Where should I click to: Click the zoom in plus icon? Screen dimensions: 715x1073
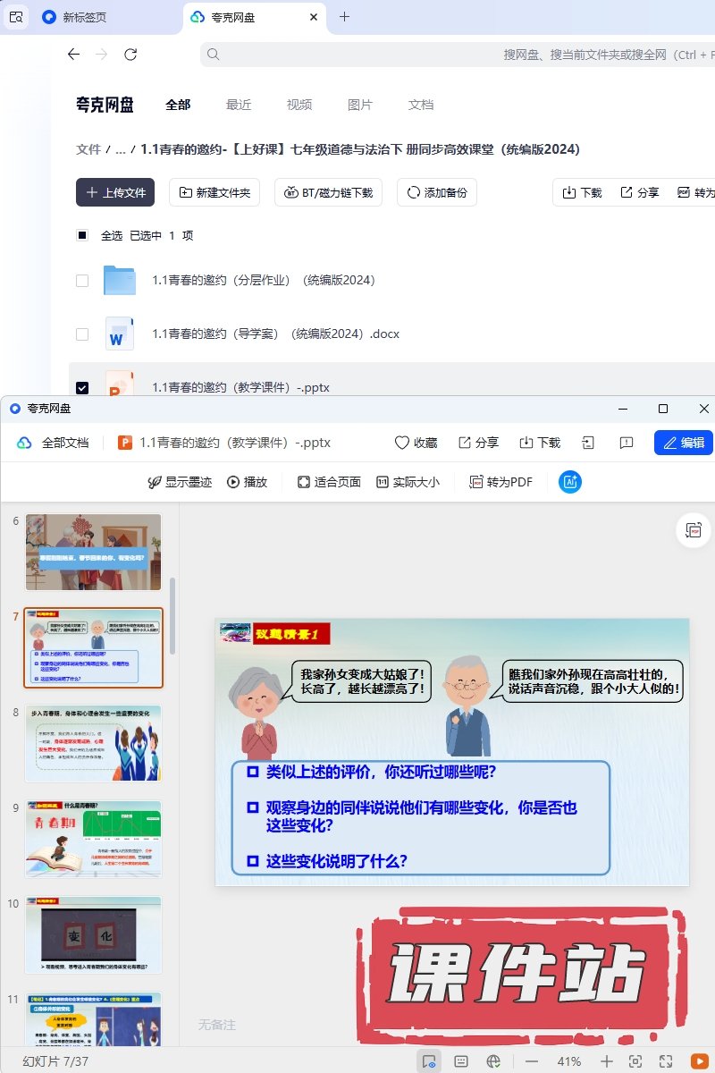[x=606, y=1061]
